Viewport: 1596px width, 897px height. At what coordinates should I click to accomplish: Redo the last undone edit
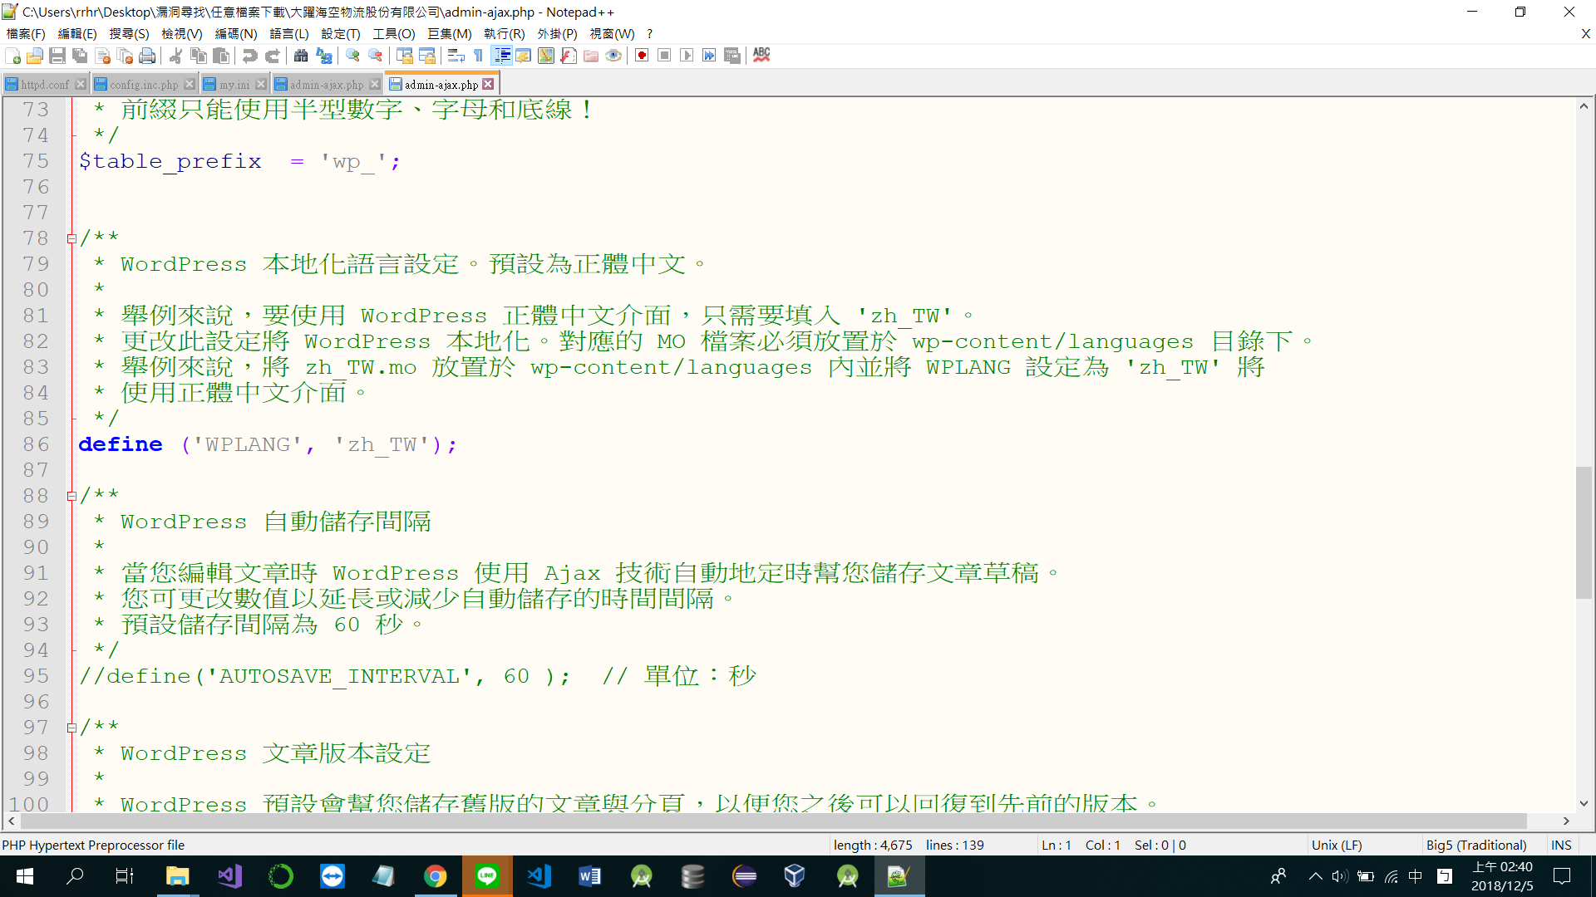pyautogui.click(x=272, y=56)
